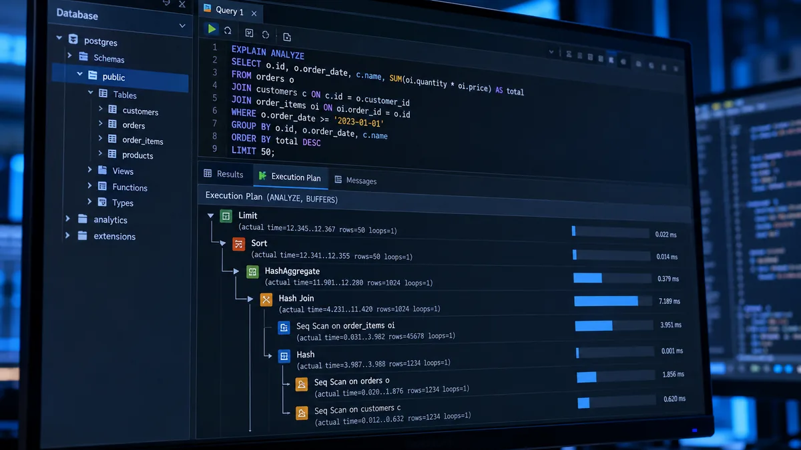
Task: Run the query with the green play button
Action: click(x=212, y=29)
